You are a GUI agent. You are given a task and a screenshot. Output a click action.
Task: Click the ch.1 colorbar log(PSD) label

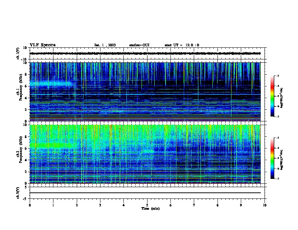click(281, 98)
